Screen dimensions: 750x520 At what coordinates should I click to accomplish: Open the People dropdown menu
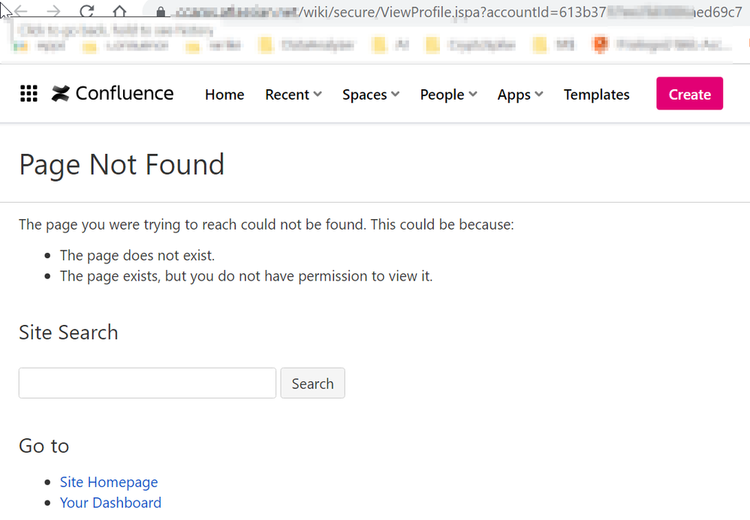click(x=448, y=95)
